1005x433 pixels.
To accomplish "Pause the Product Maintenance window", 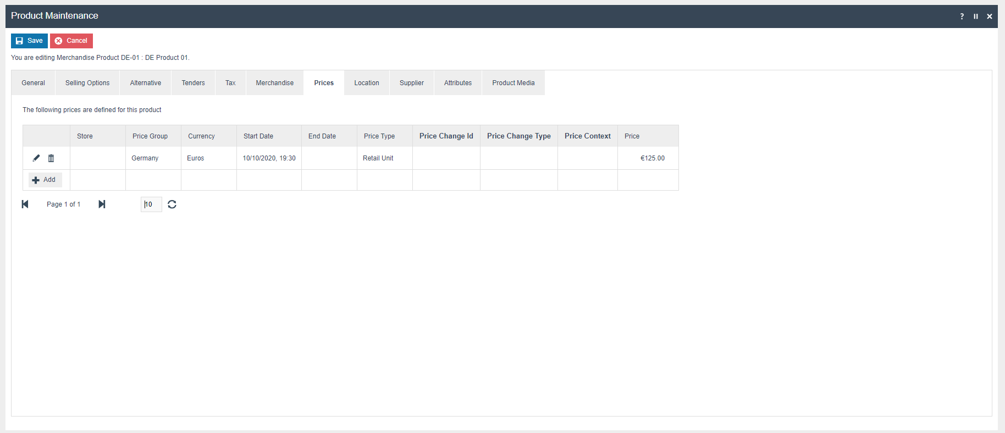I will click(976, 16).
